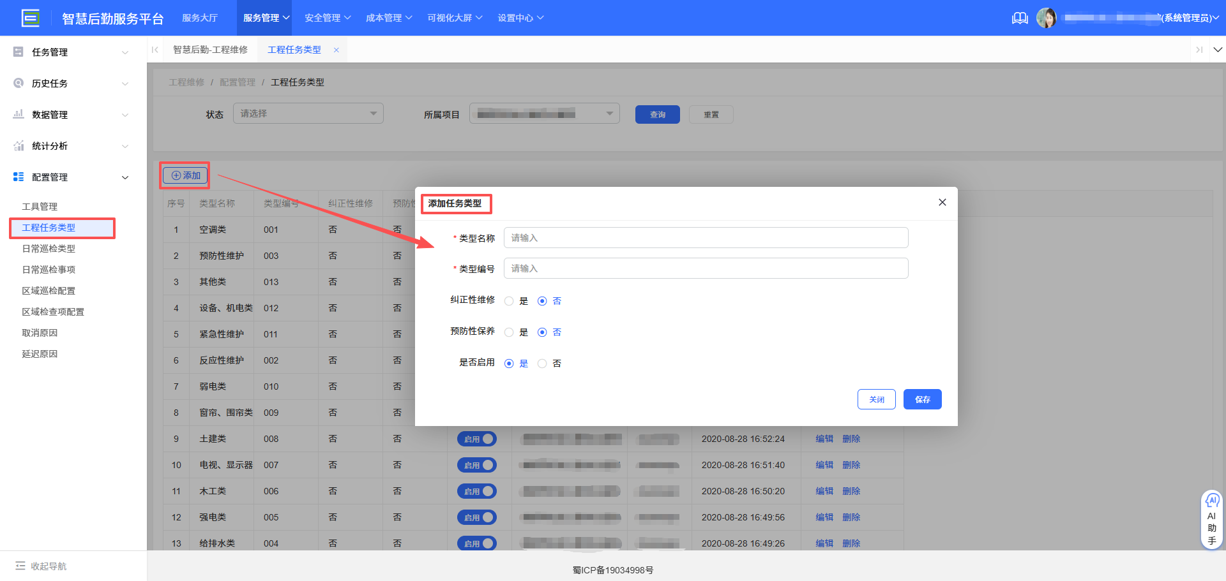This screenshot has width=1226, height=581.
Task: Select the 工程任务类型 tab
Action: (x=294, y=49)
